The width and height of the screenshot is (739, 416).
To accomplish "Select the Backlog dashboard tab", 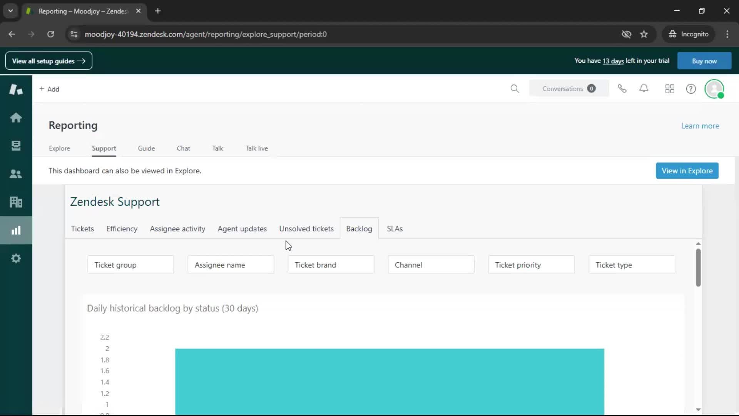I will (x=359, y=229).
